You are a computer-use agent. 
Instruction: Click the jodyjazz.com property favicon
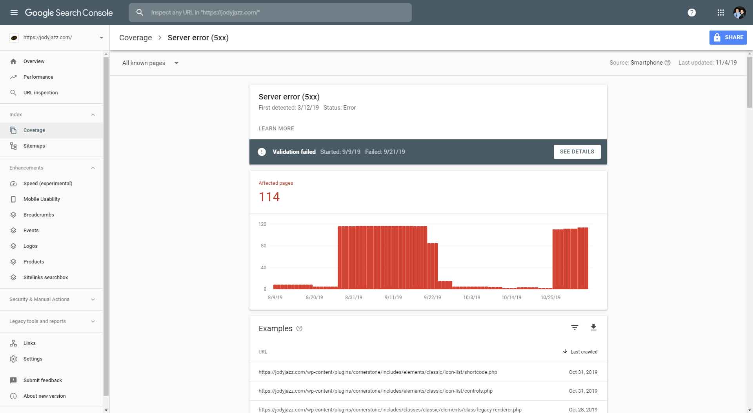tap(14, 38)
